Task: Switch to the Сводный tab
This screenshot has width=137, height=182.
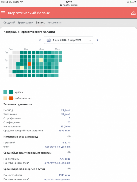Action: point(9,22)
